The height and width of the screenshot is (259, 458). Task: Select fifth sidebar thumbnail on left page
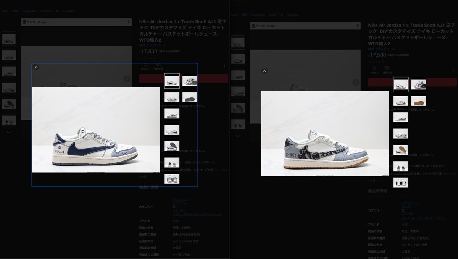9,104
